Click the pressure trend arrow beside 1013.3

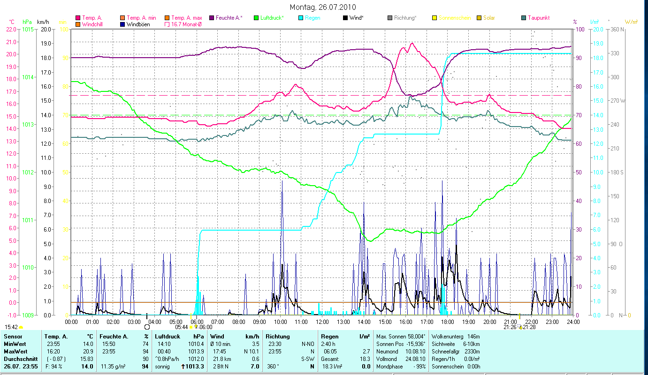click(x=183, y=367)
